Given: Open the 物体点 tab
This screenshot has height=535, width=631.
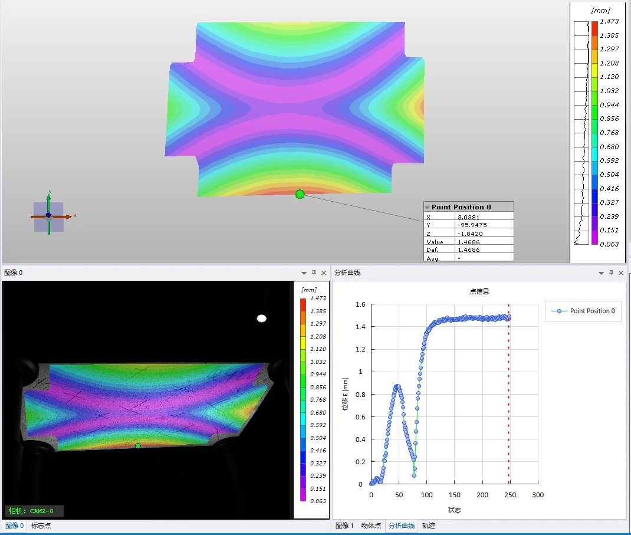Looking at the screenshot, I should 371,526.
